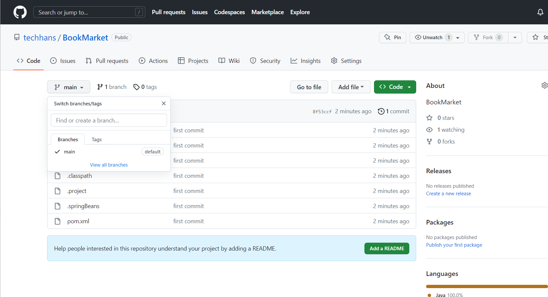Open Pull requests in top navigation
This screenshot has width=548, height=297.
169,12
